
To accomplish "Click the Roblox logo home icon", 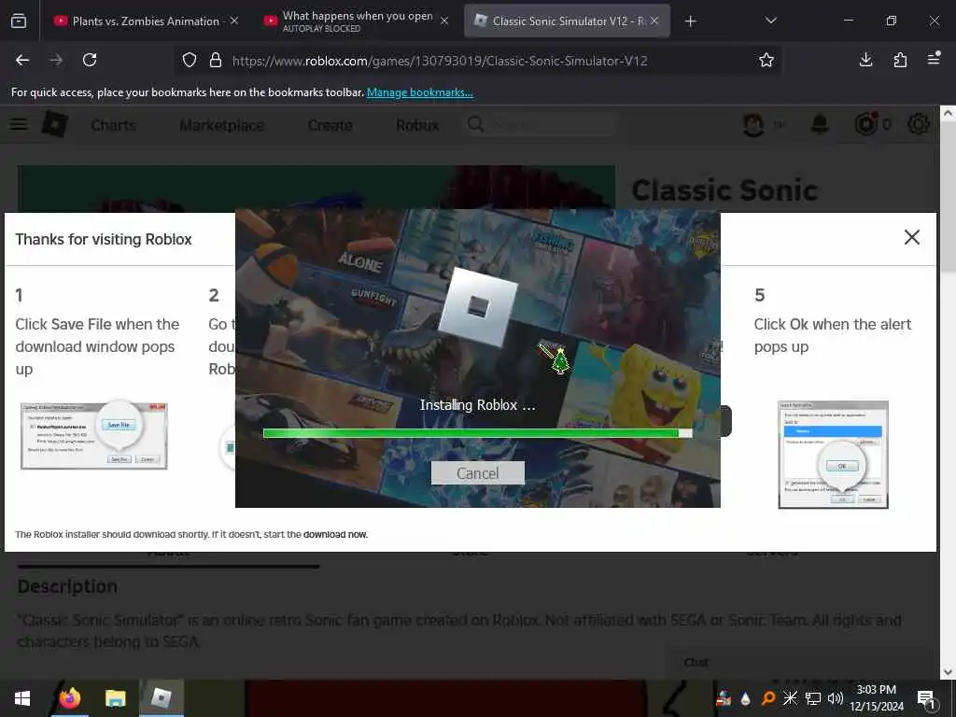I will [x=55, y=124].
